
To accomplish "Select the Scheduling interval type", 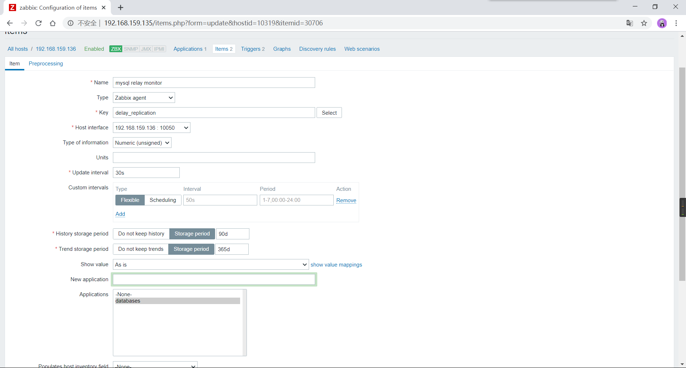I will pyautogui.click(x=163, y=200).
